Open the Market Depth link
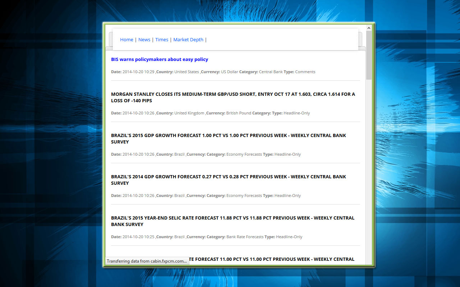Viewport: 460px width, 287px height. tap(188, 40)
